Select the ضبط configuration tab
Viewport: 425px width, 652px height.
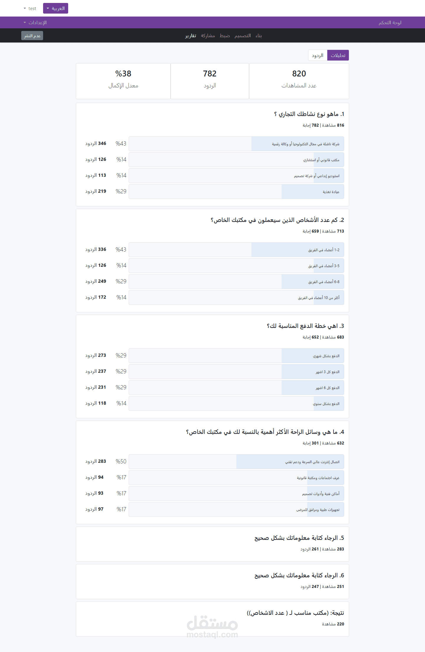(x=225, y=36)
